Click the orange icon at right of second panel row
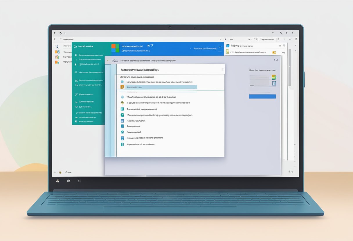This screenshot has width=353, height=241. (x=274, y=52)
